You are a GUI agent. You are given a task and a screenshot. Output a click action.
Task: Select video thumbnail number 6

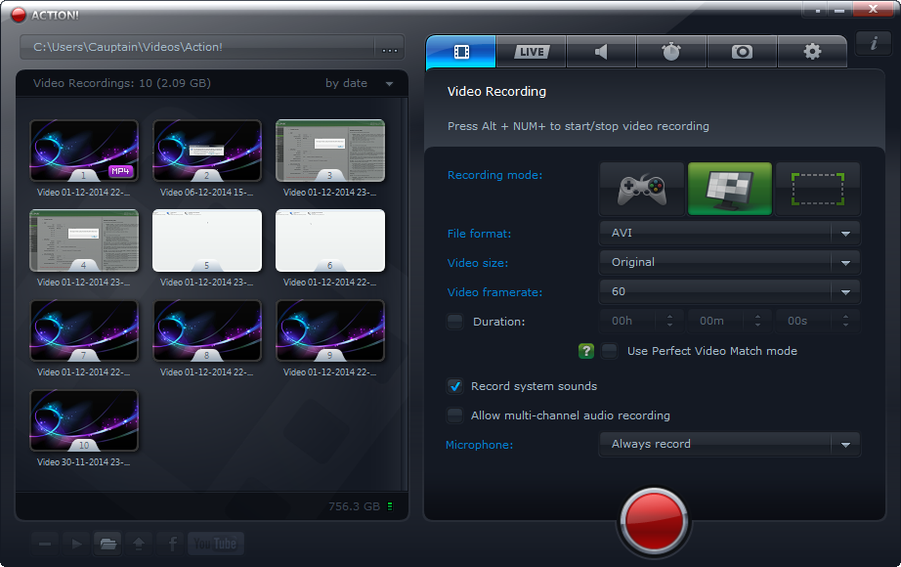pos(330,240)
